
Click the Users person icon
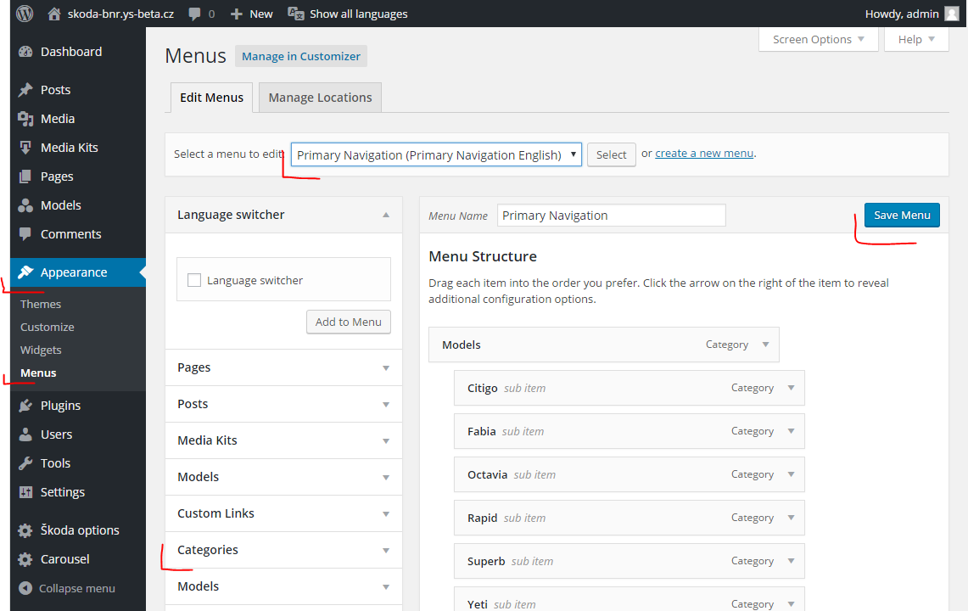[x=25, y=434]
